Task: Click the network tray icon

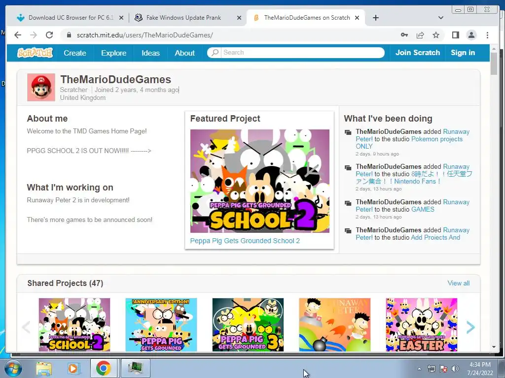Action: [431, 369]
